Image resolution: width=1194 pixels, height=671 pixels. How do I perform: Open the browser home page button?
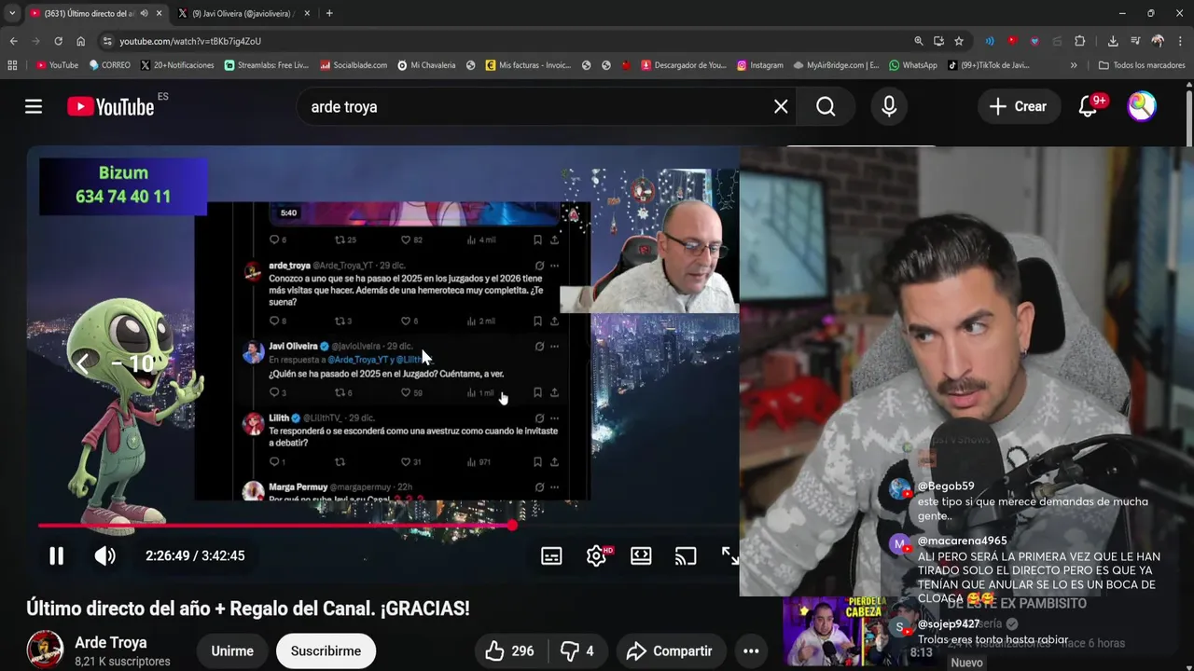point(80,41)
